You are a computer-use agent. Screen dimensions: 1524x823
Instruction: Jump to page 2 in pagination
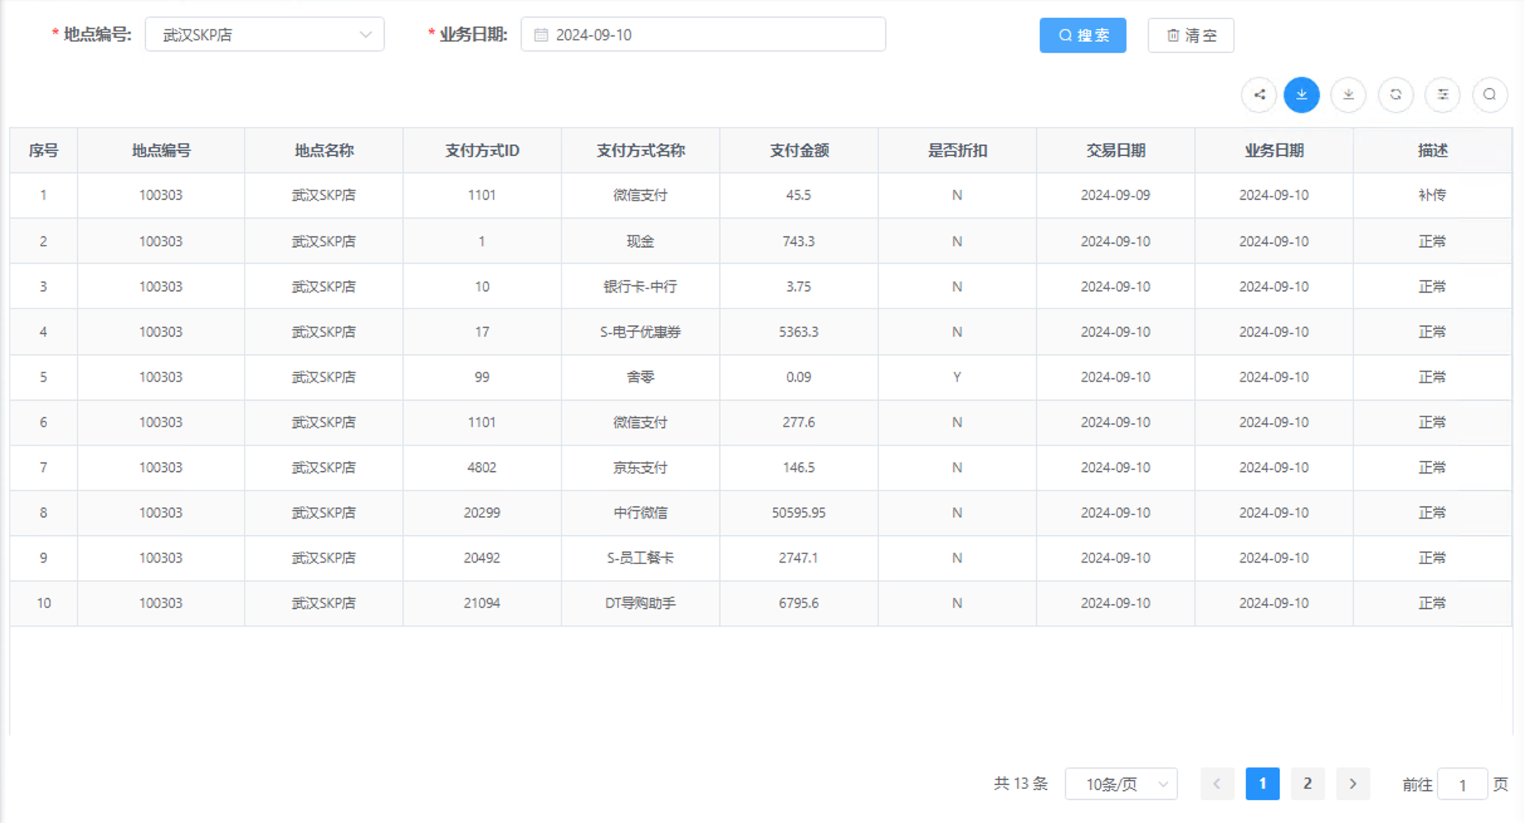[x=1308, y=783]
